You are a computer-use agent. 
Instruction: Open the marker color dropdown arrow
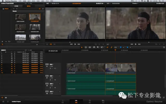[130, 47]
